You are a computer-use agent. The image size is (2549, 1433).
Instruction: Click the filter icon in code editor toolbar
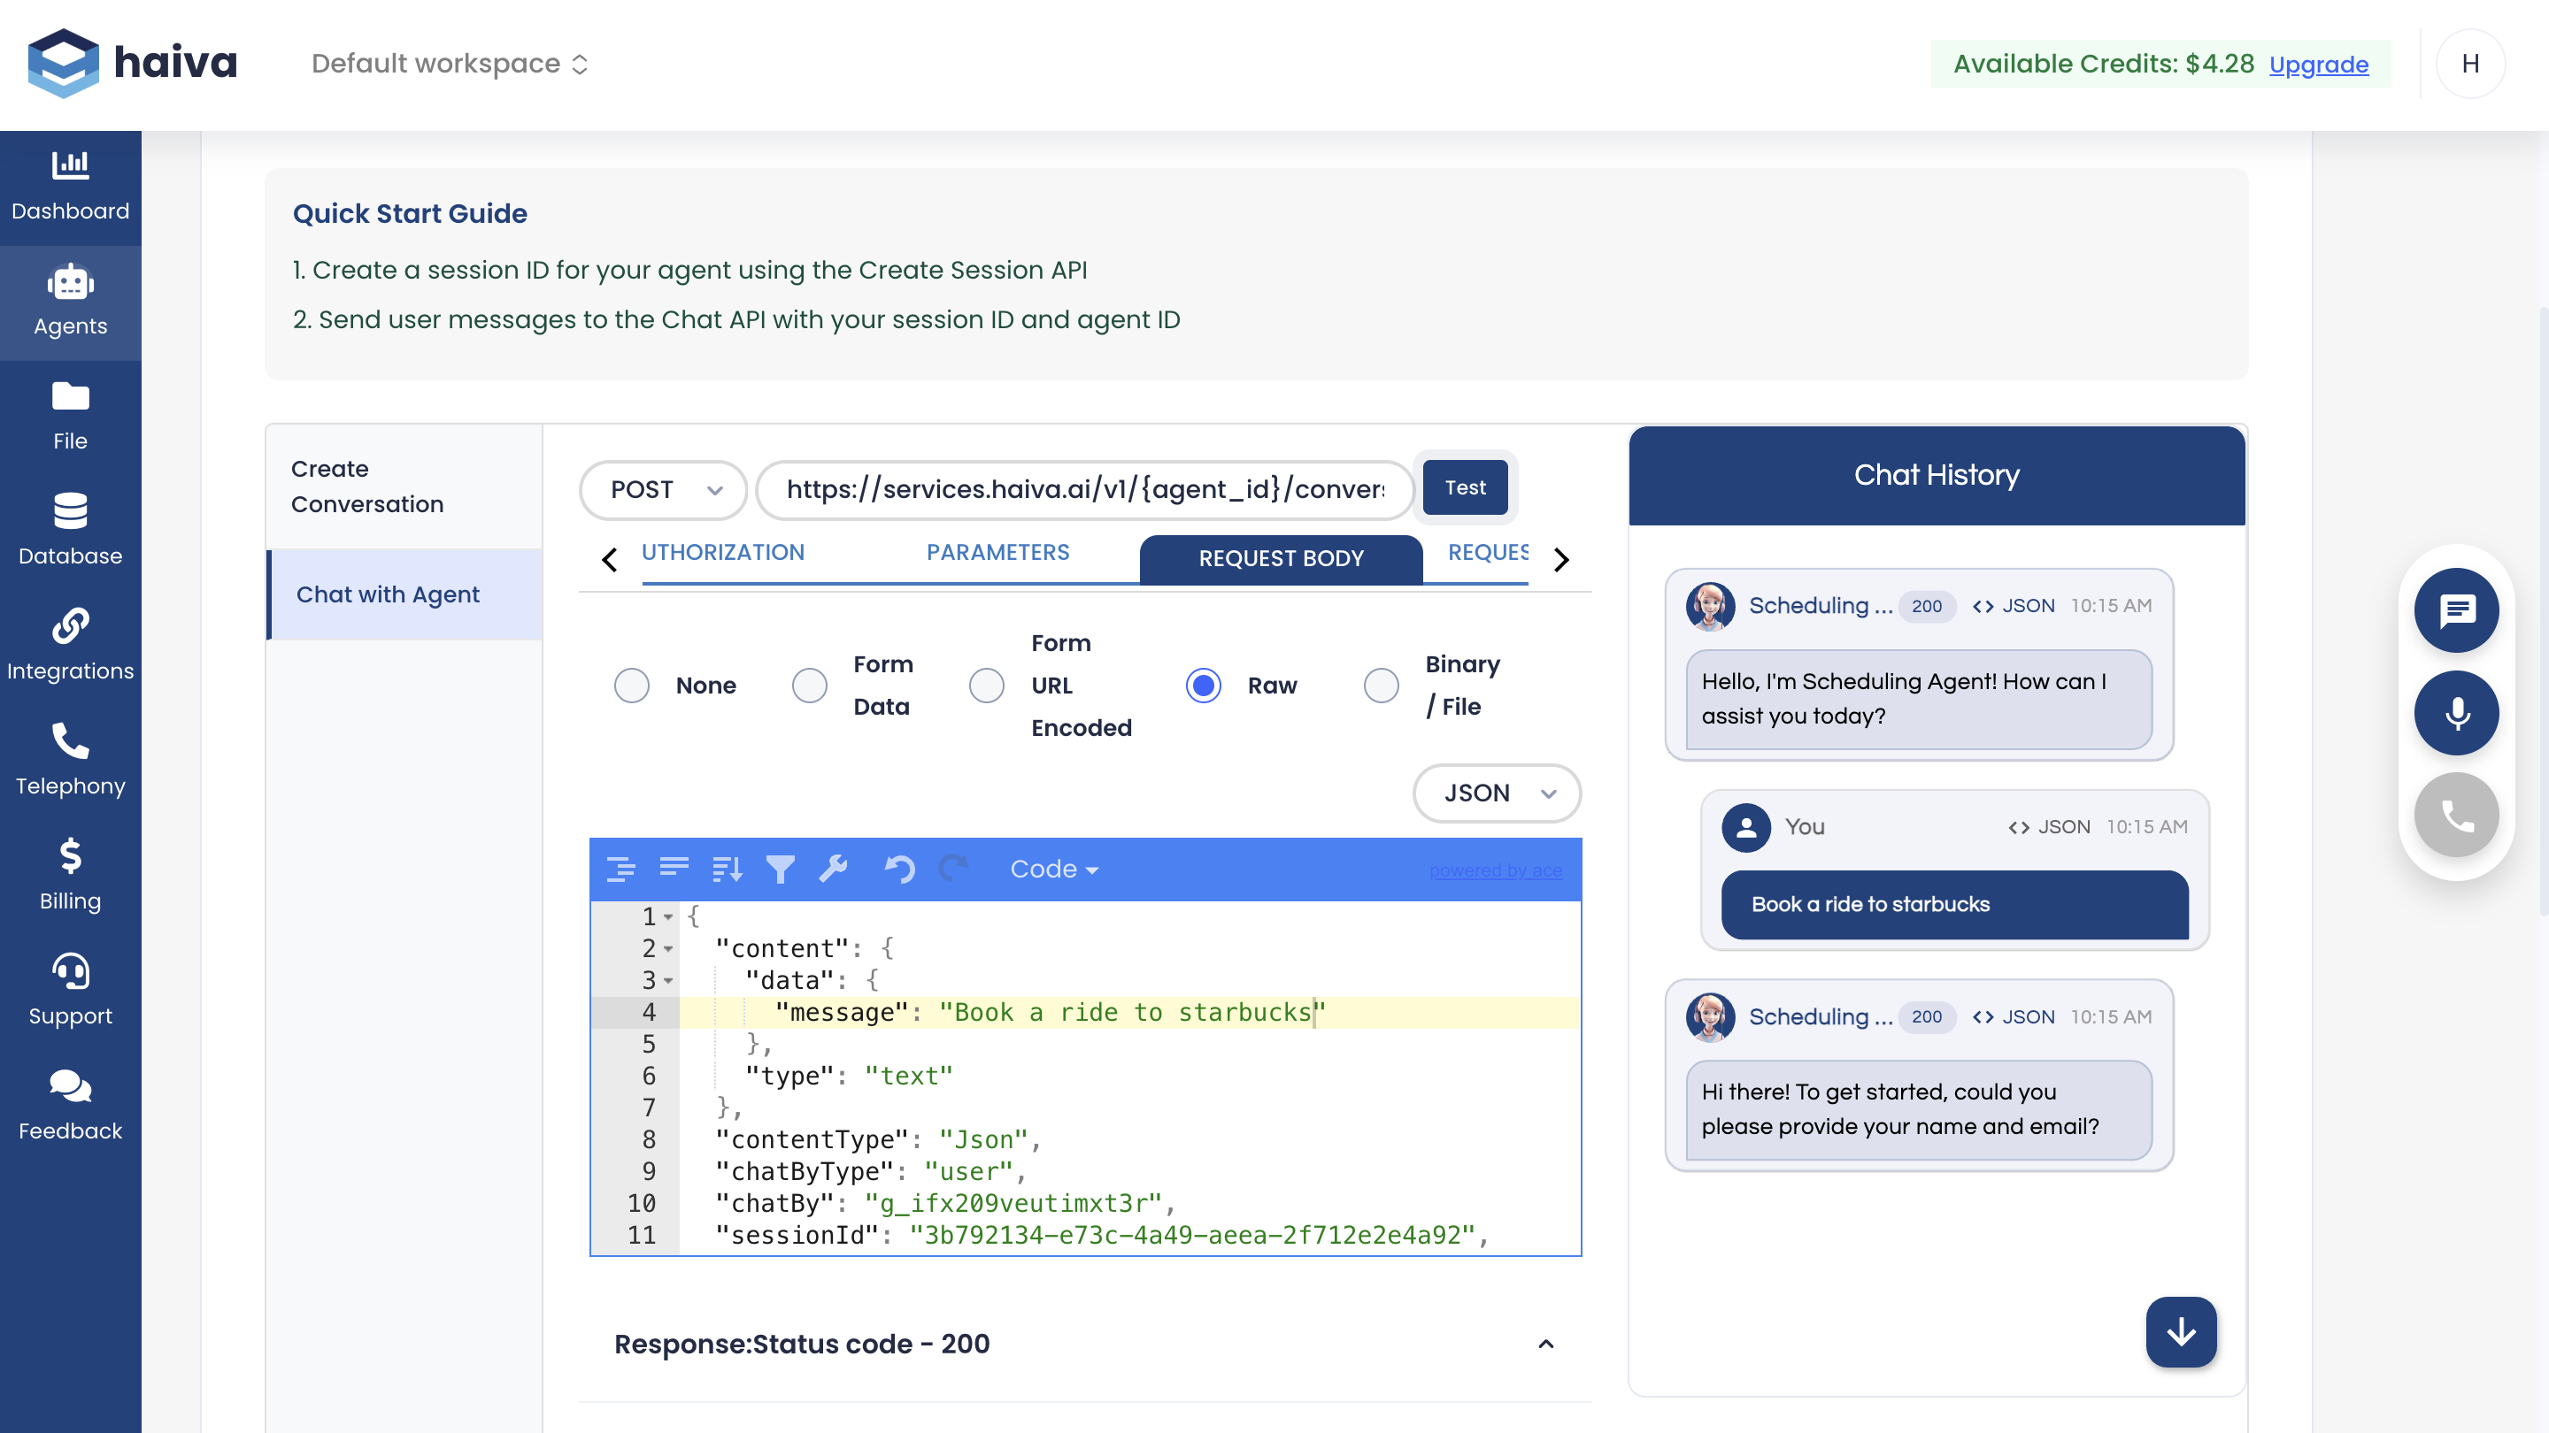point(780,870)
